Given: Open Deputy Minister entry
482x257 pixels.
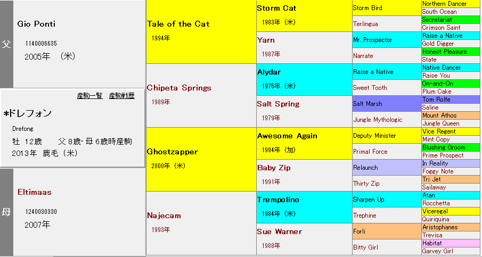Looking at the screenshot, I should pyautogui.click(x=374, y=136).
